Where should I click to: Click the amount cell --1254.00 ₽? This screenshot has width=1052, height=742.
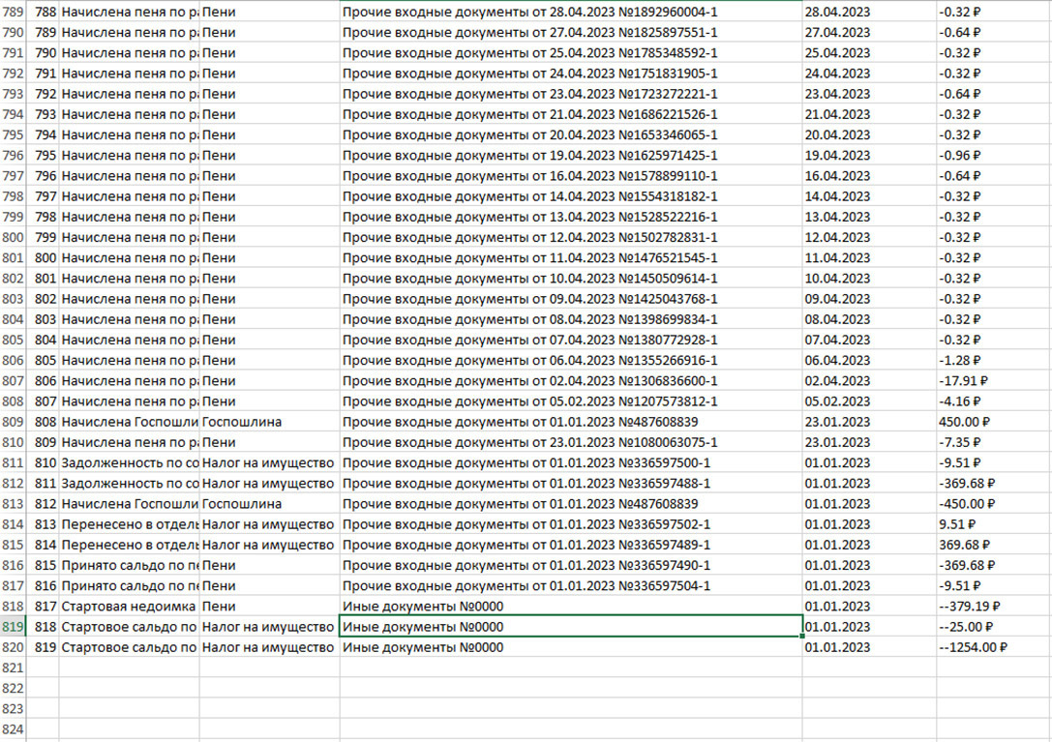pyautogui.click(x=968, y=648)
